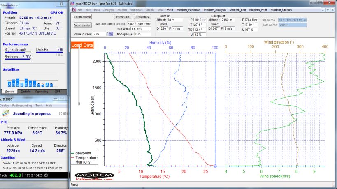This screenshot has height=189, width=337.
Task: Open the Display menu in IR2010 window
Action: tap(4, 106)
